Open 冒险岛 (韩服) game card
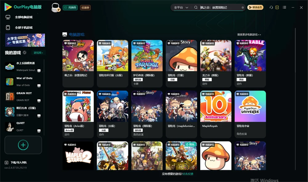Screen dimensions: 308x182 click(x=250, y=64)
